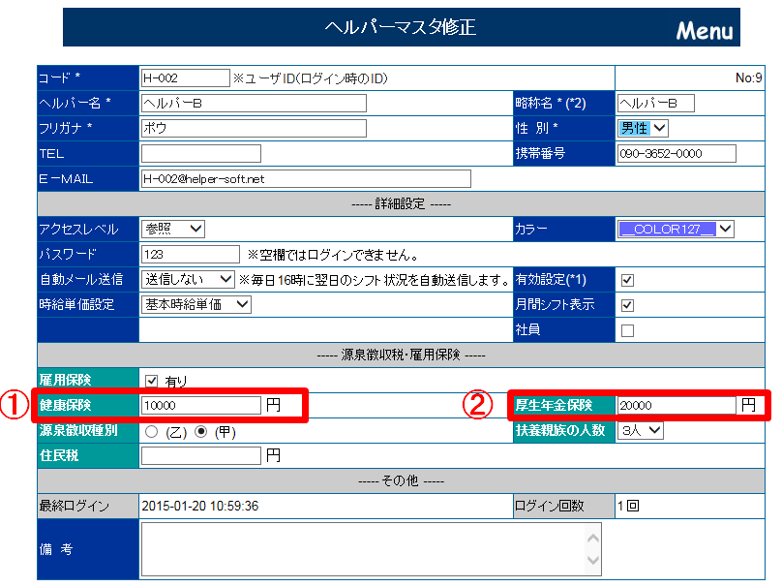Toggle the 月間シフト表示 checkbox

[x=627, y=305]
